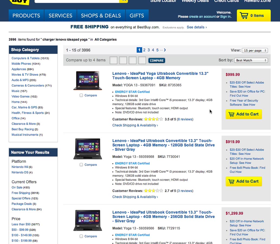
Task: Filter by Video Games category
Action: [21, 96]
